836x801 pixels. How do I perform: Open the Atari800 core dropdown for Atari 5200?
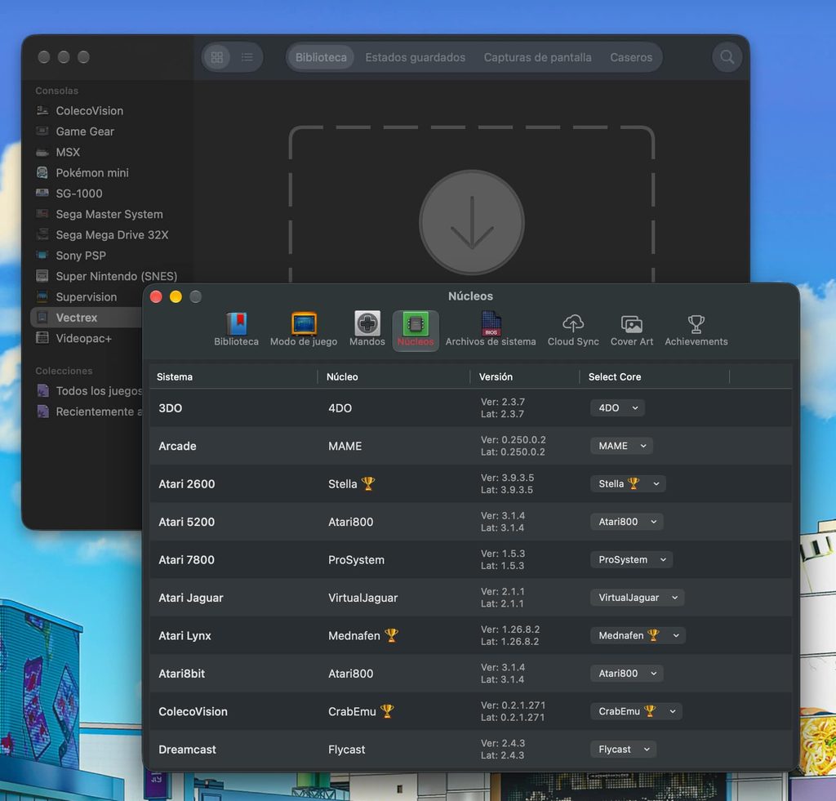tap(626, 522)
